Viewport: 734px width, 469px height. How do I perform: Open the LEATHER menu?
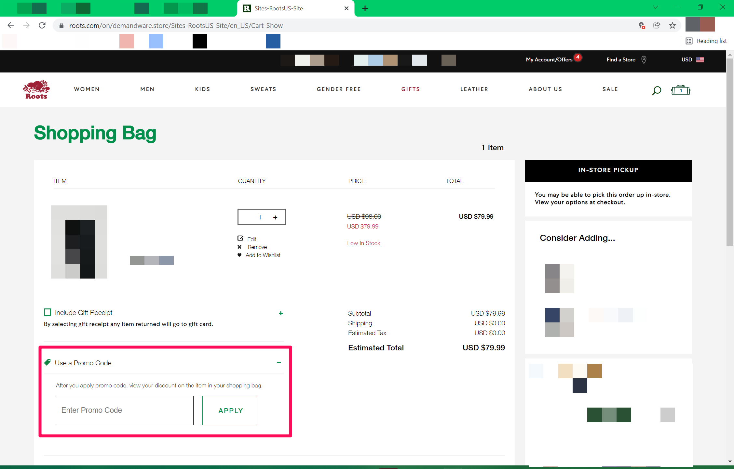474,89
